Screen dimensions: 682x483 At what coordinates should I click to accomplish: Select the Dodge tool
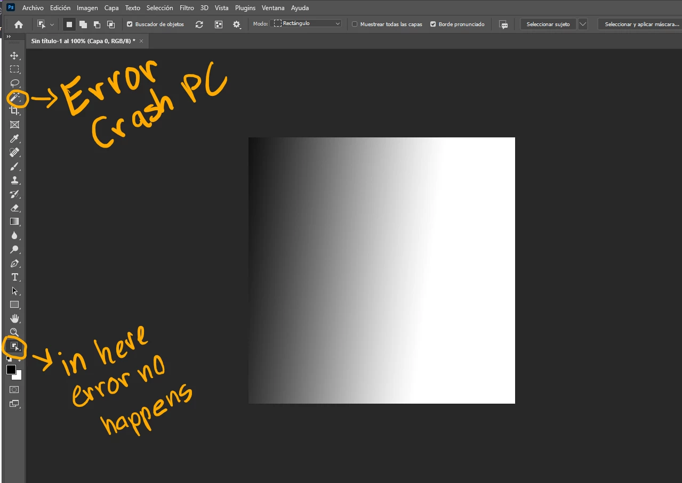pos(14,249)
